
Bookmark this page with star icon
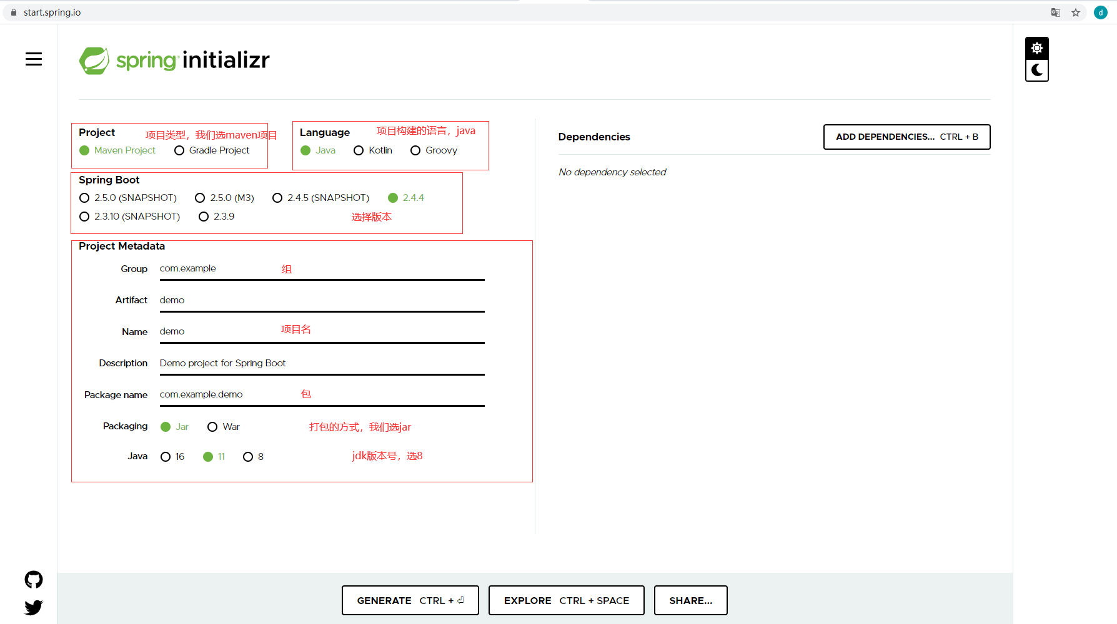[x=1076, y=12]
